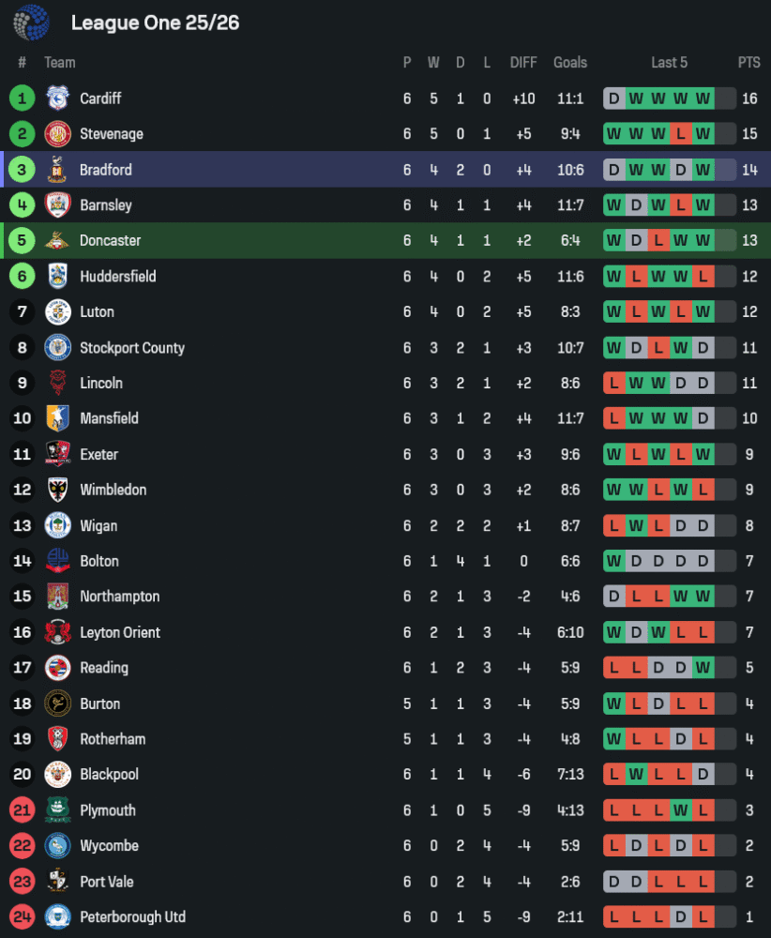Image resolution: width=771 pixels, height=938 pixels.
Task: Open Bradford's club crest icon
Action: (x=58, y=170)
